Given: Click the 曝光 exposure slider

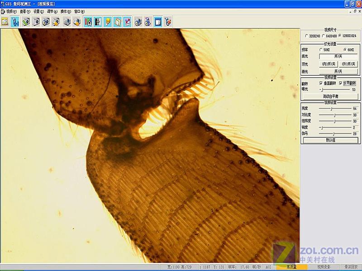Looking at the screenshot, I should click(335, 89).
